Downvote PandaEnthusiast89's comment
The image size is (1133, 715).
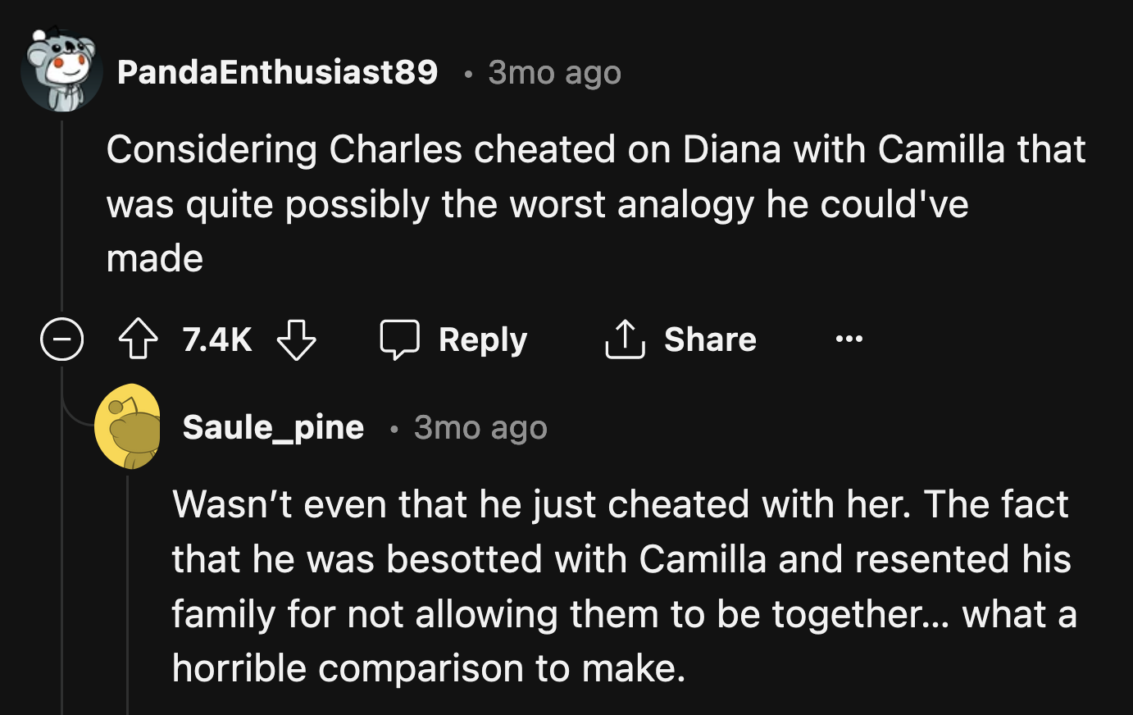297,339
